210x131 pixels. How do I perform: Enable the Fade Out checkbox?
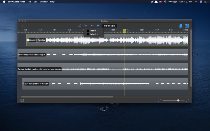88,34
